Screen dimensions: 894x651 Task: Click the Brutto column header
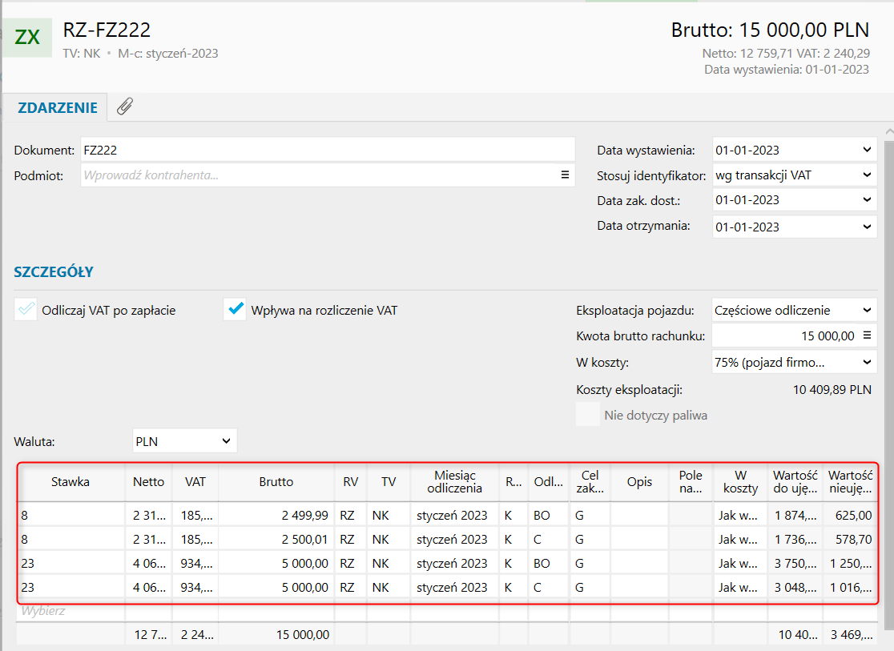[276, 482]
